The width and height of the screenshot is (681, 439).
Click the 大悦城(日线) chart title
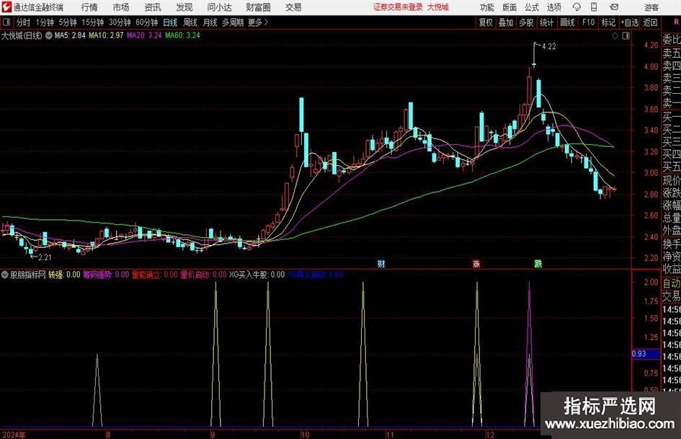click(x=22, y=35)
